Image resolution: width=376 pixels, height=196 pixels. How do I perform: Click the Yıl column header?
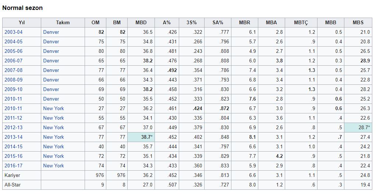22,23
